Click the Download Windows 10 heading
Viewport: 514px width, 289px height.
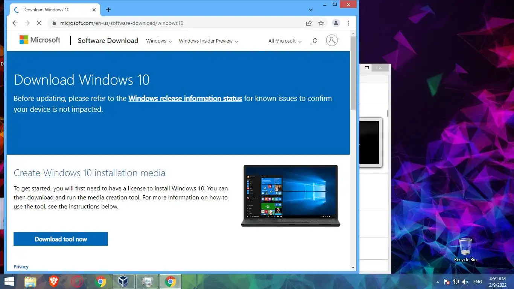click(x=82, y=80)
